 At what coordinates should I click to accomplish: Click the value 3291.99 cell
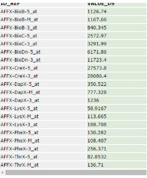(x=117, y=44)
